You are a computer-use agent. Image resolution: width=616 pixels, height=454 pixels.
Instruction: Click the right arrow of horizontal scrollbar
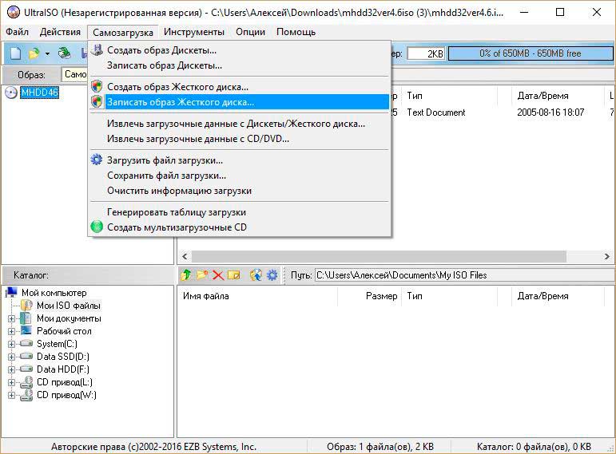607,257
